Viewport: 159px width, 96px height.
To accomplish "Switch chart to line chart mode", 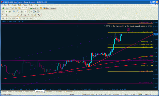I will 10,11.
